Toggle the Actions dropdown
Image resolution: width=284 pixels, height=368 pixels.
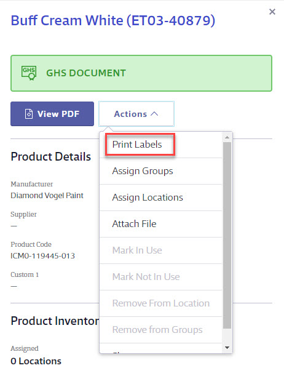[136, 114]
